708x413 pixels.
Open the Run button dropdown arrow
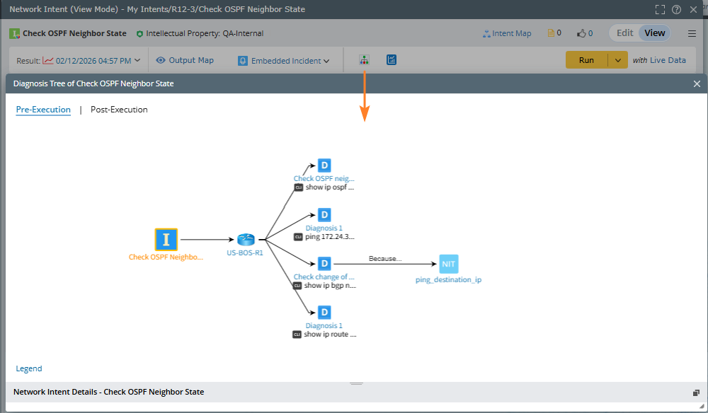[617, 60]
